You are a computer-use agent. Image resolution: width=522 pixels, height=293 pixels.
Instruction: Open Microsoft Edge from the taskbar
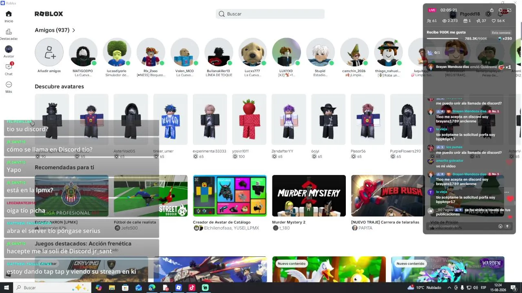[x=152, y=287]
